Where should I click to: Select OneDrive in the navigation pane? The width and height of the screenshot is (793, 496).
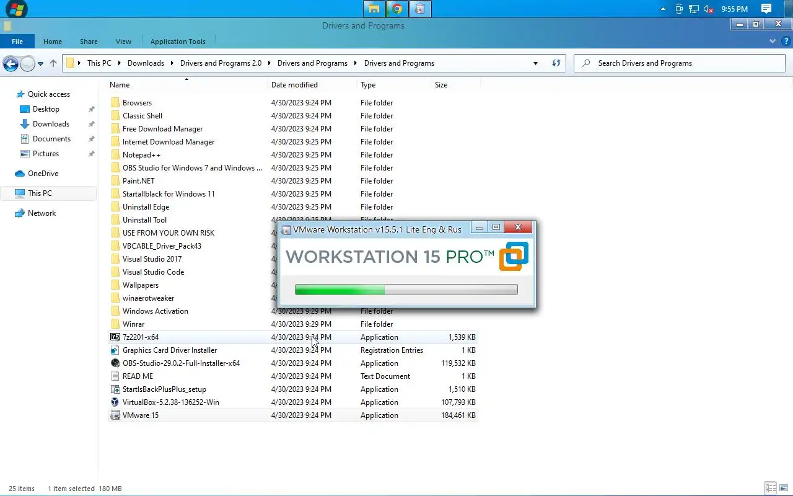43,174
